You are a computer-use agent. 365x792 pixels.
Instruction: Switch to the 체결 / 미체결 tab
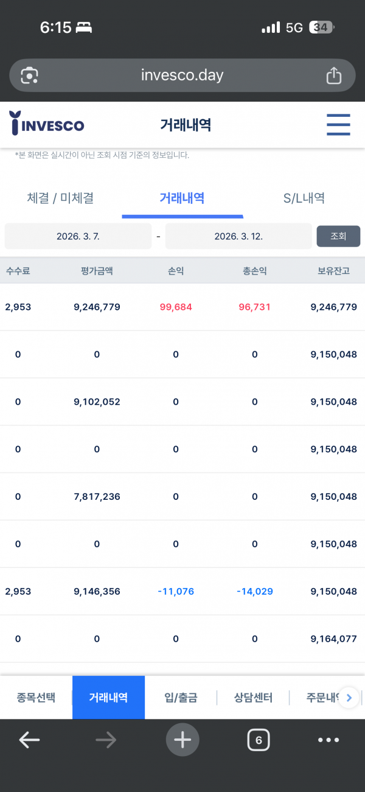click(x=60, y=198)
